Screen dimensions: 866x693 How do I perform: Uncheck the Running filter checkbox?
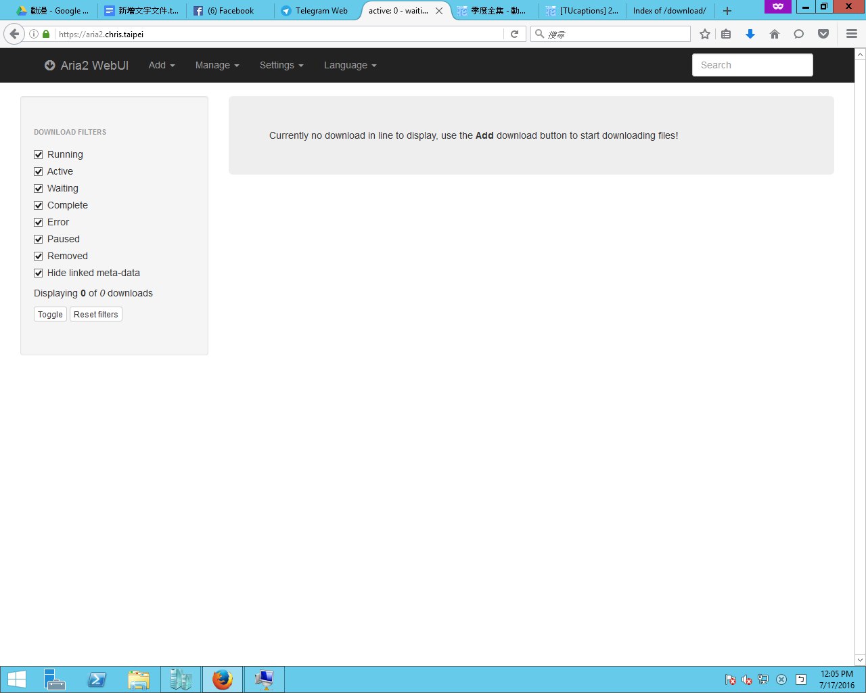[39, 154]
